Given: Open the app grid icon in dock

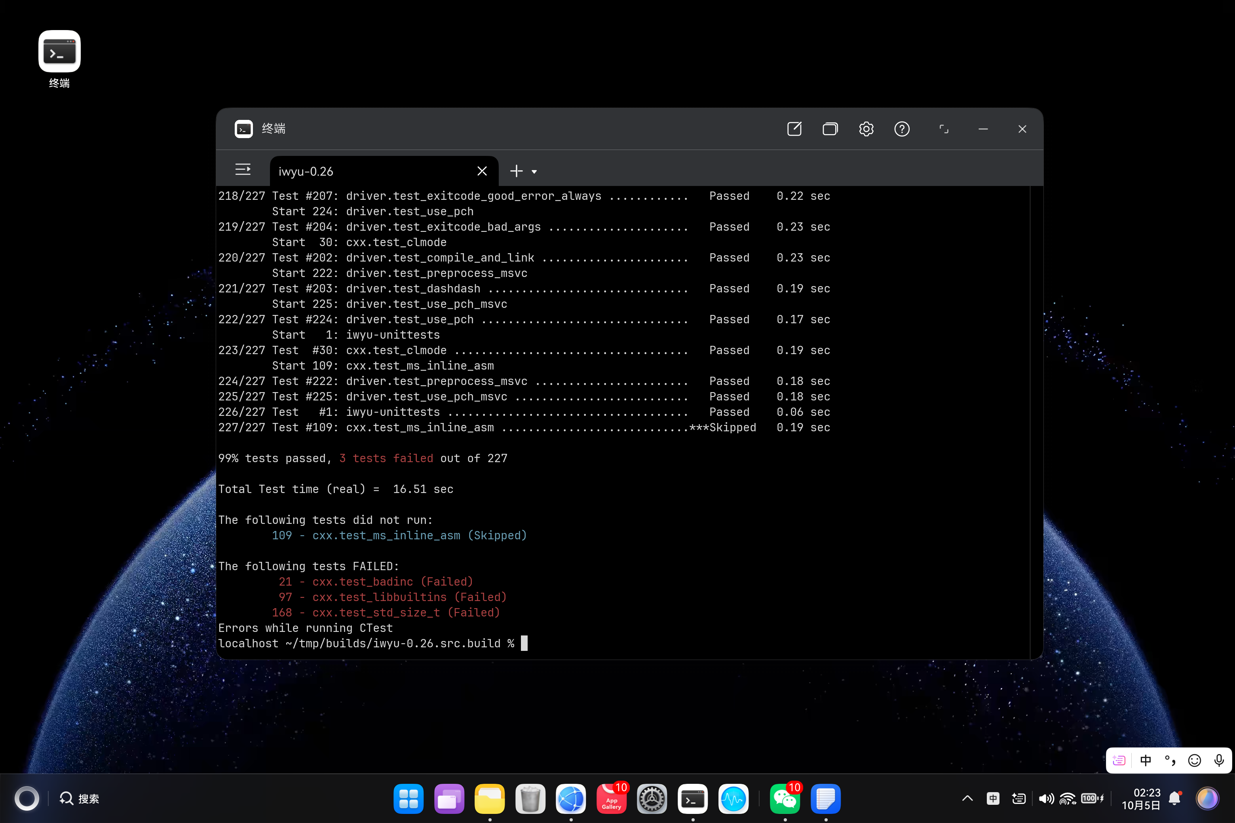Looking at the screenshot, I should [x=408, y=798].
